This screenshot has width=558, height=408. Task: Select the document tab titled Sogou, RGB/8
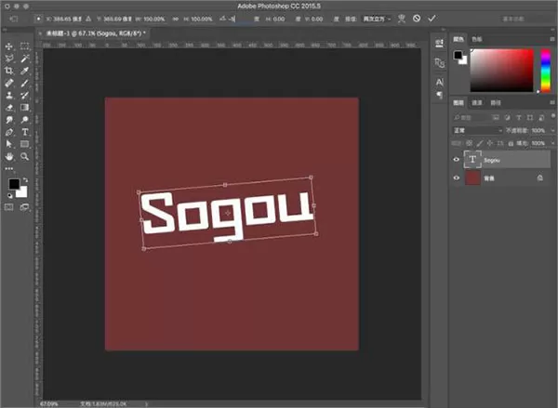click(96, 33)
